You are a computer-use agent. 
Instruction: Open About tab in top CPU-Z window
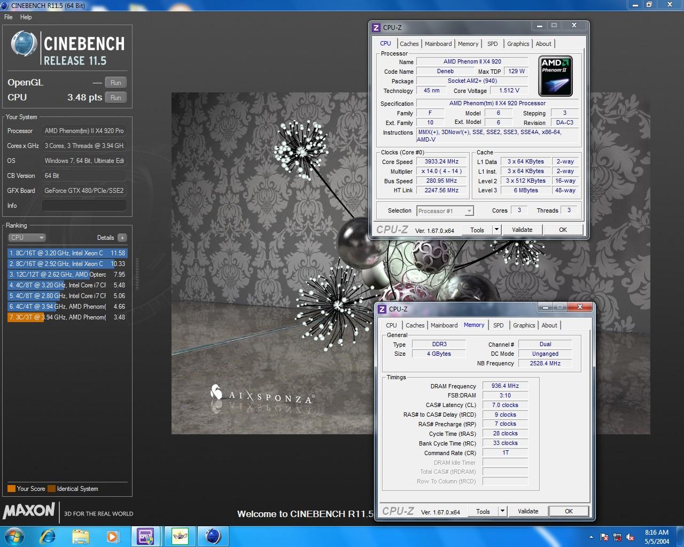coord(543,44)
